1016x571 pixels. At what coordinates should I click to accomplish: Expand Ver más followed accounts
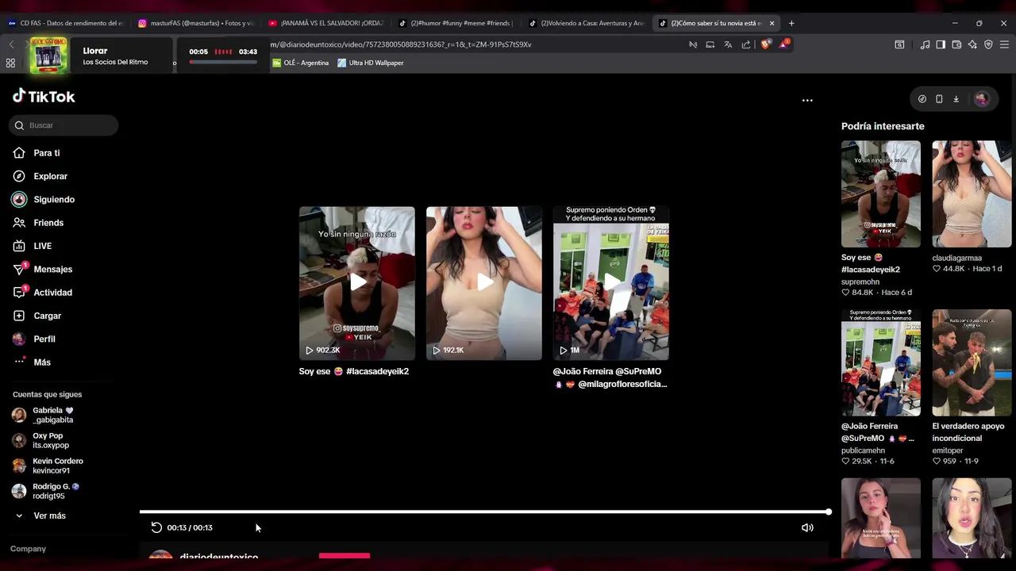(x=49, y=515)
